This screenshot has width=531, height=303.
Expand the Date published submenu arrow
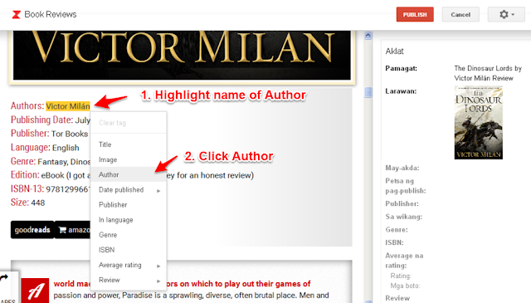click(x=158, y=191)
